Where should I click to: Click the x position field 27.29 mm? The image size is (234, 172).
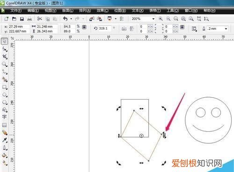tap(19, 27)
